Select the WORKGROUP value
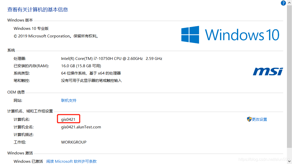 [x=74, y=142]
